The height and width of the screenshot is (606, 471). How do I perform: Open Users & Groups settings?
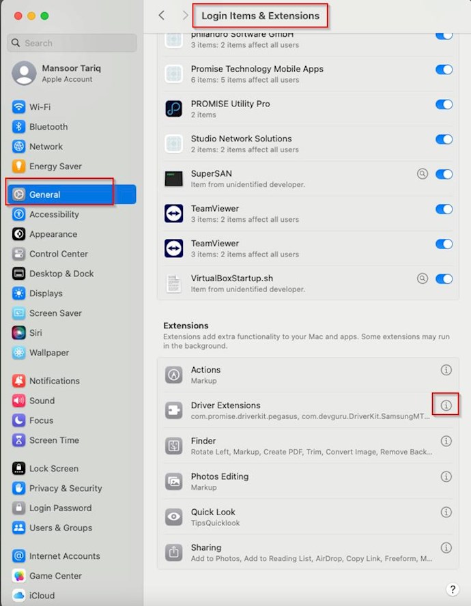(x=52, y=527)
